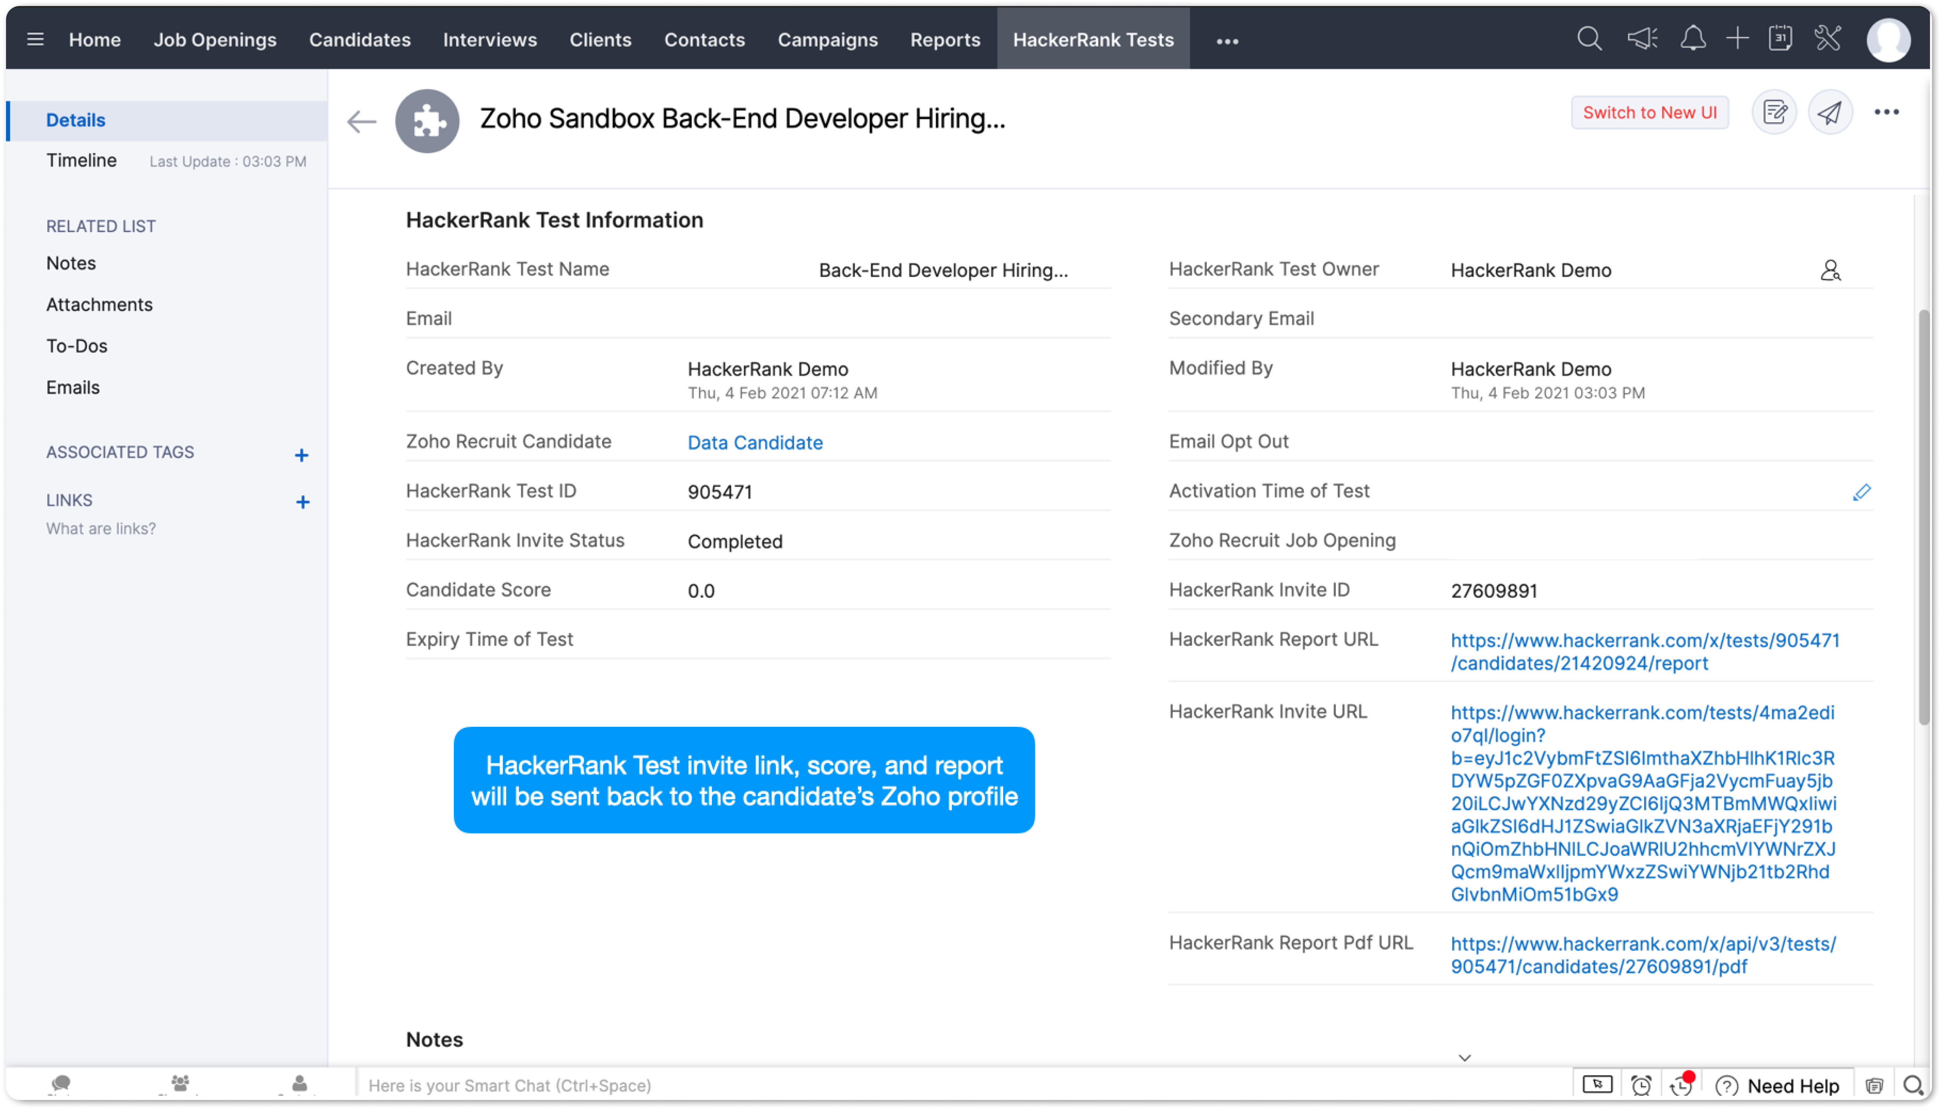Edit Activation Time of Test pencil icon
The width and height of the screenshot is (1941, 1109).
[x=1861, y=492]
